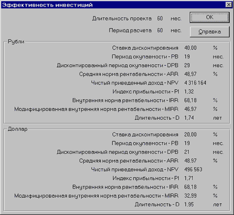Click the Период расчета label
This screenshot has height=215, width=234.
point(130,30)
